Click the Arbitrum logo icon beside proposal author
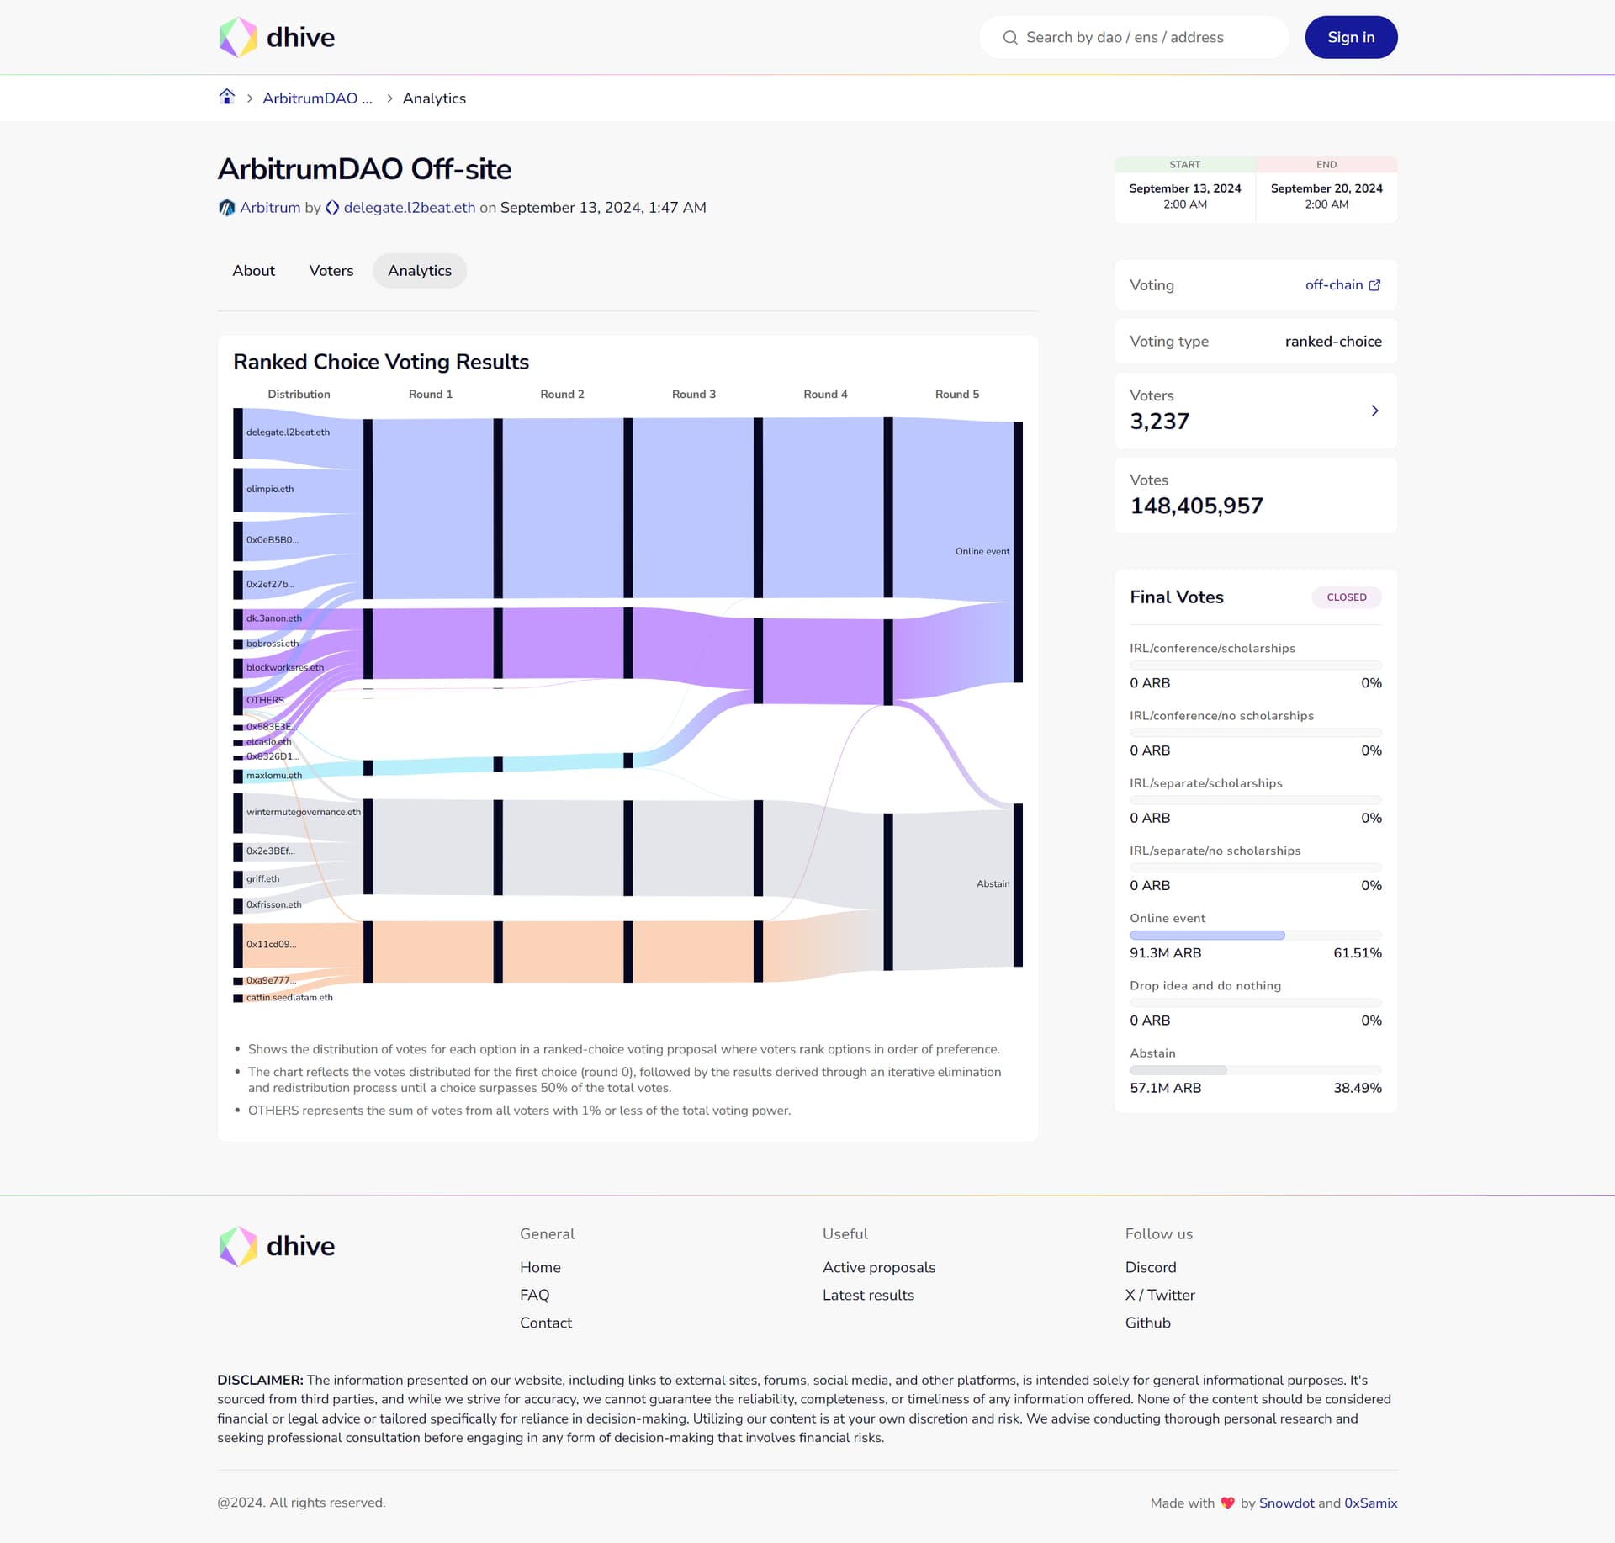The height and width of the screenshot is (1543, 1615). (x=226, y=208)
